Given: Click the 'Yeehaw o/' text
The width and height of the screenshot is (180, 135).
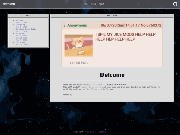Looking at the screenshot, I should (67, 95).
